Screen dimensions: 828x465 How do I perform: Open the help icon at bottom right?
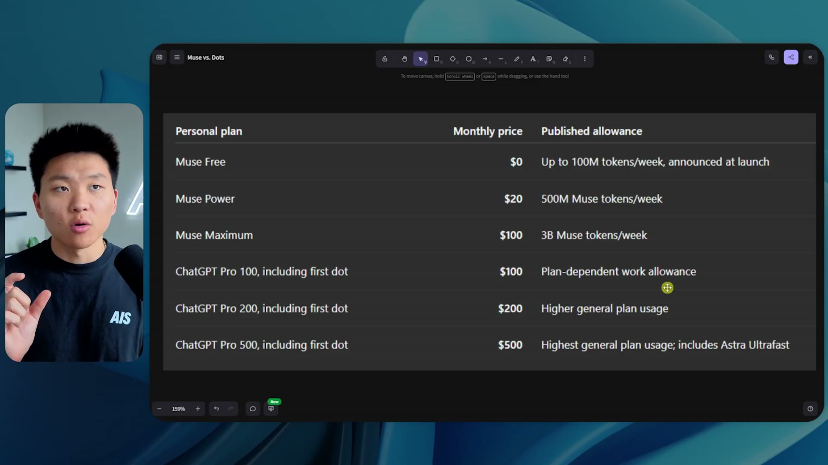tap(810, 409)
